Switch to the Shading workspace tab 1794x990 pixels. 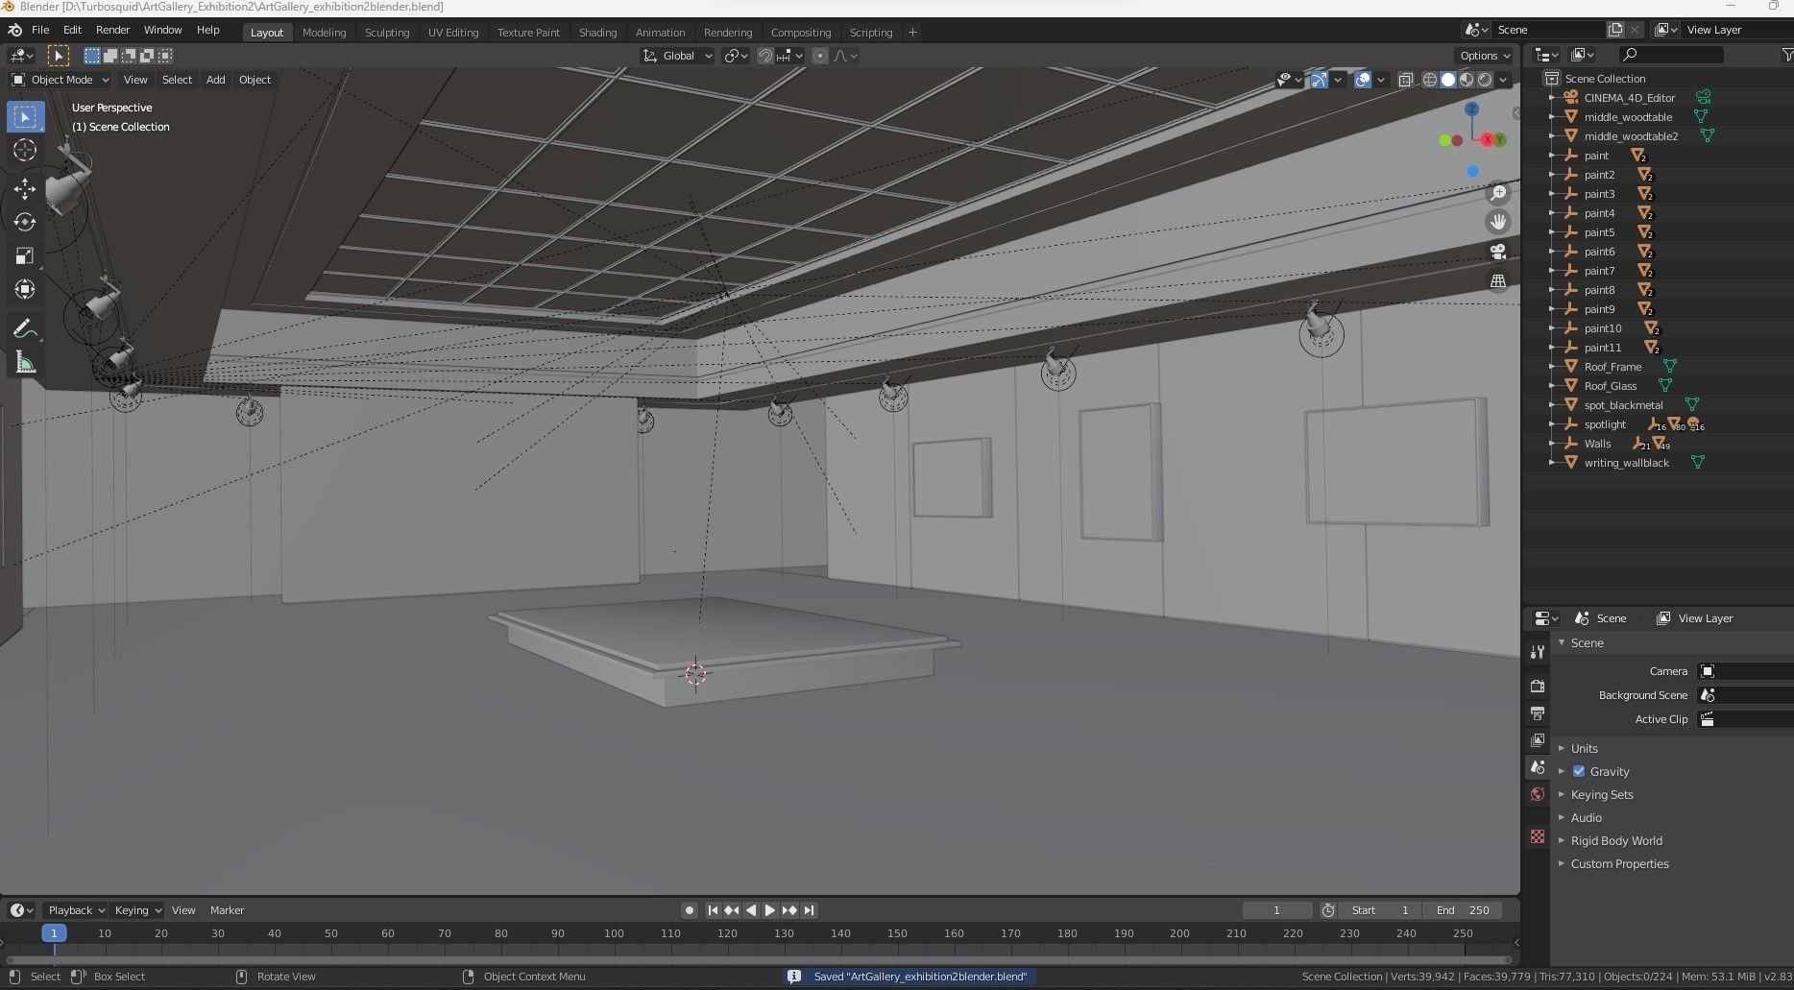pos(597,33)
